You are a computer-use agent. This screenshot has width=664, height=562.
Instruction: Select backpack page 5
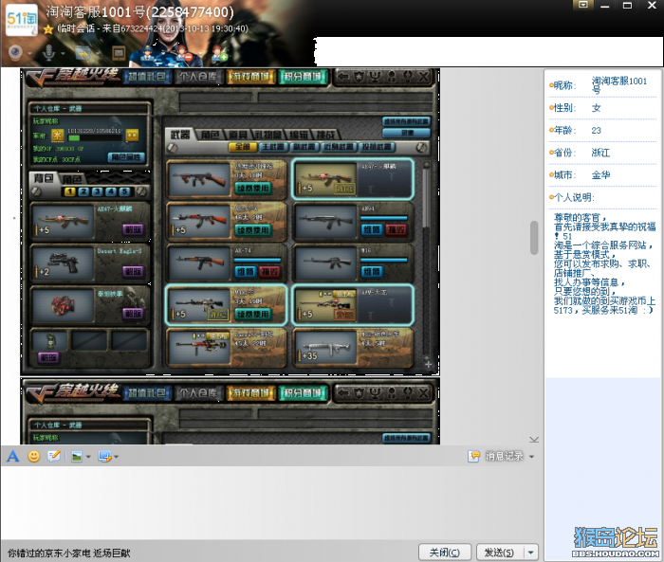point(124,191)
